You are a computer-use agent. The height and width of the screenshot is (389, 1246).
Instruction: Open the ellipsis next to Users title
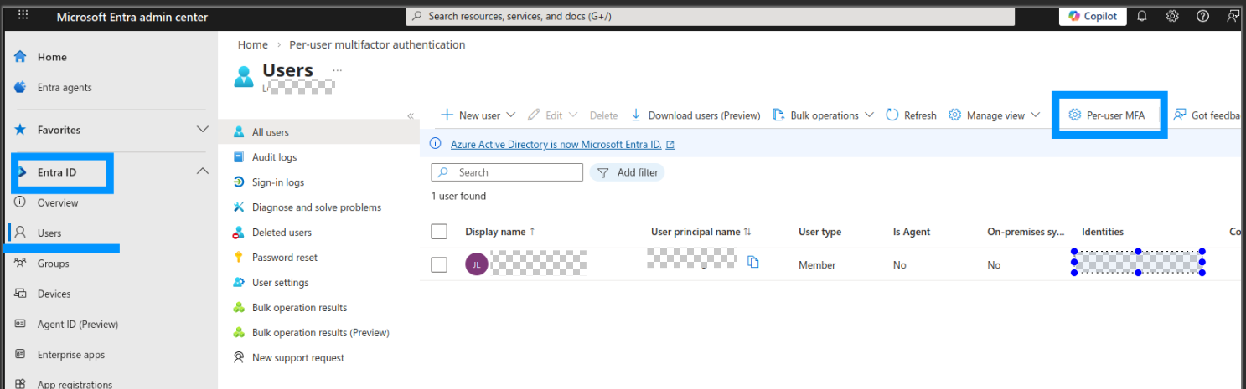338,70
